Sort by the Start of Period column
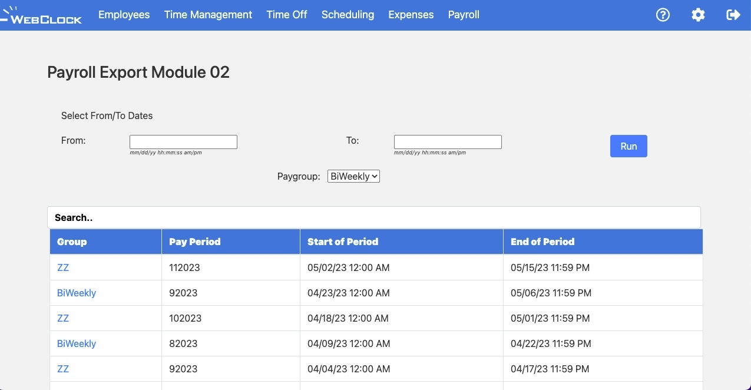751x390 pixels. (343, 242)
